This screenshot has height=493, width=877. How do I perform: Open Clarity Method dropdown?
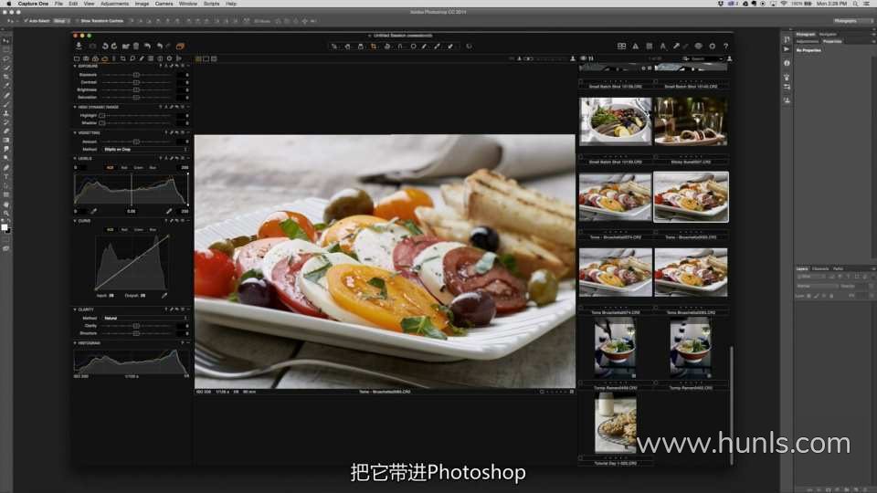click(145, 318)
